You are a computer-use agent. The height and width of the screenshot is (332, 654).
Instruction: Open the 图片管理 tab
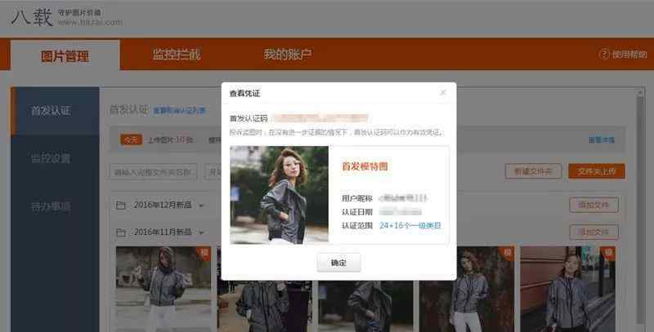pos(65,55)
